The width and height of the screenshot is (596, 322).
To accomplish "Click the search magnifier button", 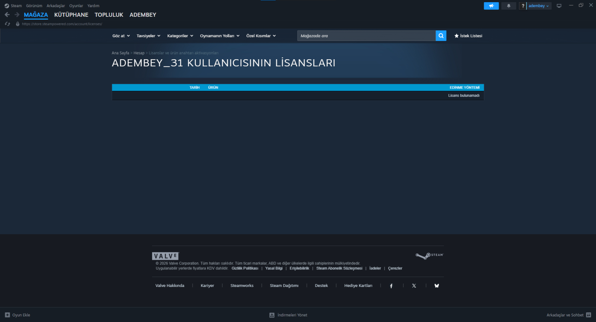I will [x=441, y=36].
